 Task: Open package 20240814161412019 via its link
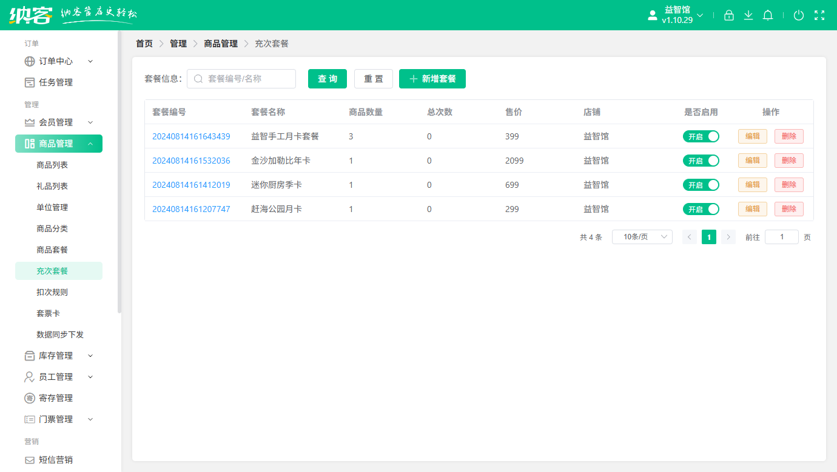pos(190,185)
